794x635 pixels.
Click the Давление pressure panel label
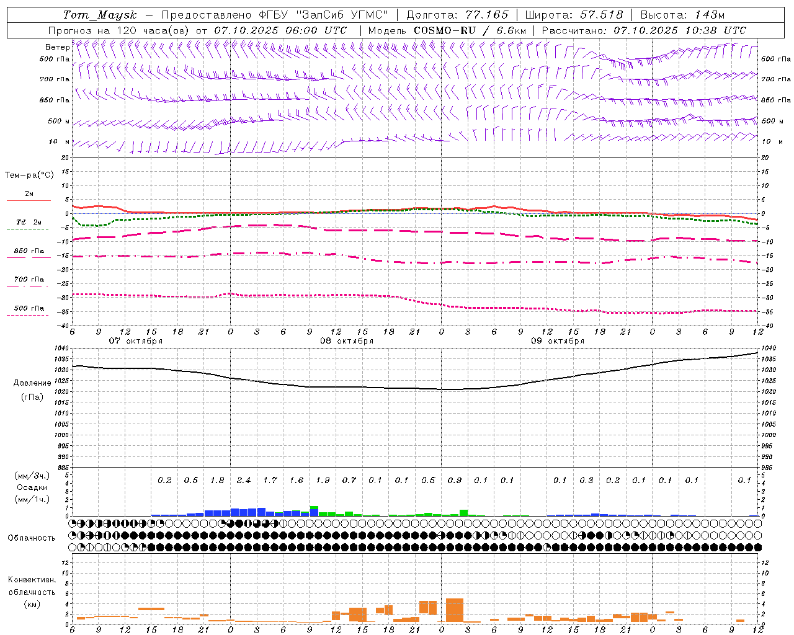pyautogui.click(x=32, y=383)
